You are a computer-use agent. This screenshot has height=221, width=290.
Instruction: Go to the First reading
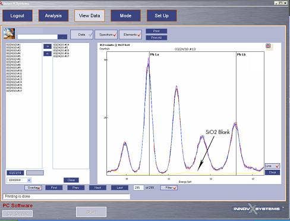[x=54, y=188]
